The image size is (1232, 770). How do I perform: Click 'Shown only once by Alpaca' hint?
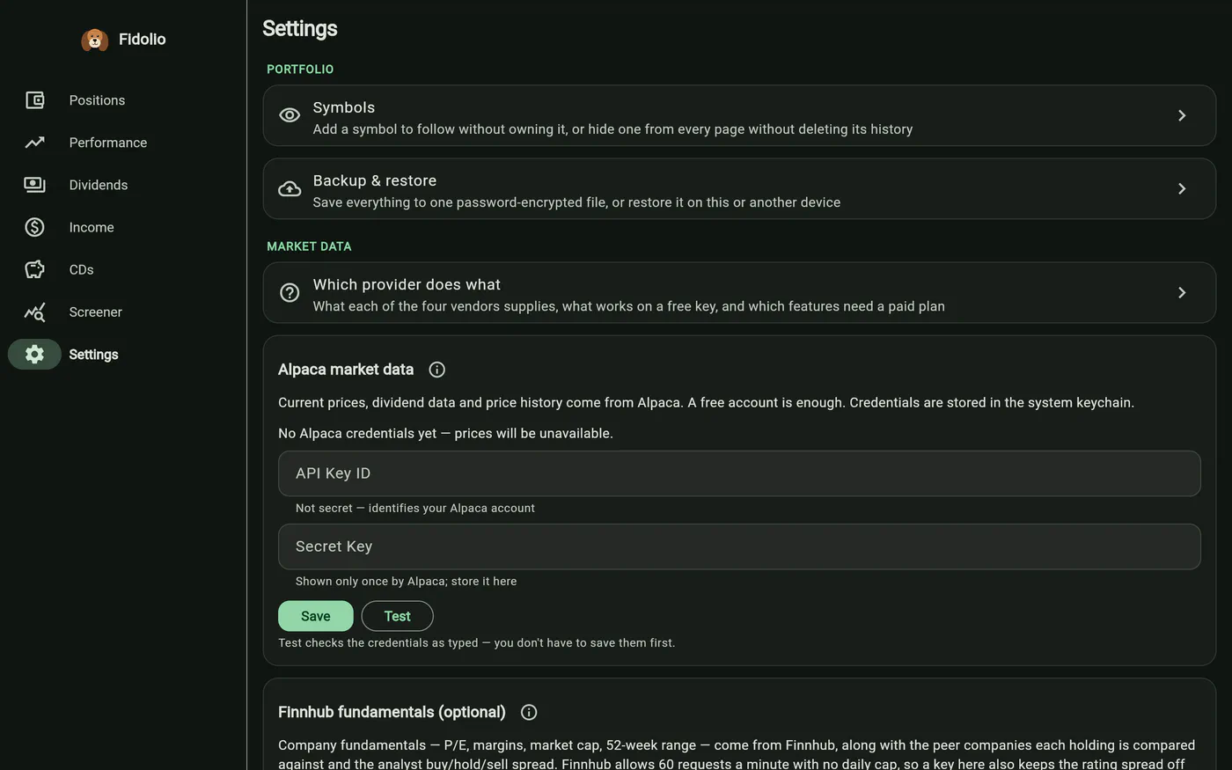click(407, 581)
